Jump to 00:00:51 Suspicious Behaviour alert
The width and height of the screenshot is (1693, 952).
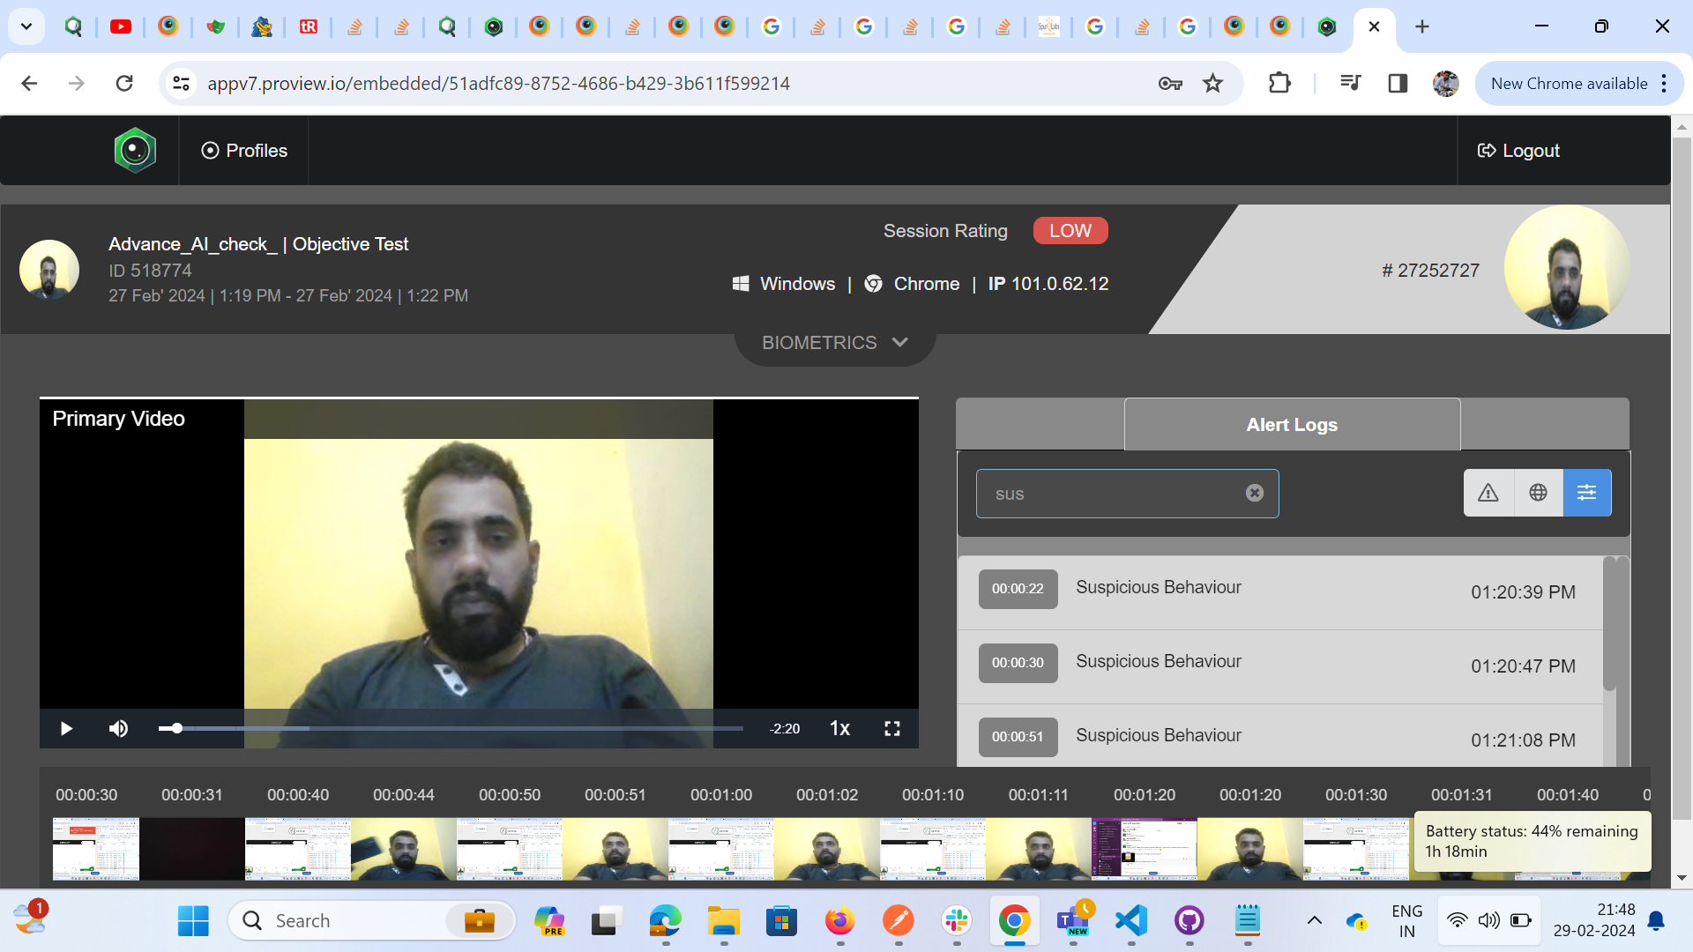point(1018,737)
